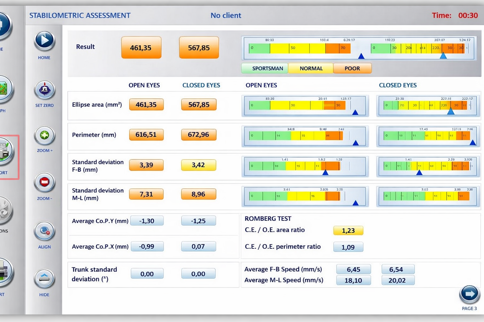Open the wrench options icon in sidebar
484x322 pixels.
pos(5,211)
